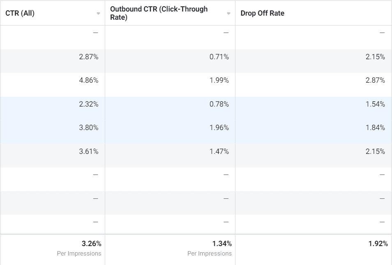The width and height of the screenshot is (392, 265).
Task: Click the 1.34% total Outbound CTR summary
Action: click(x=222, y=244)
